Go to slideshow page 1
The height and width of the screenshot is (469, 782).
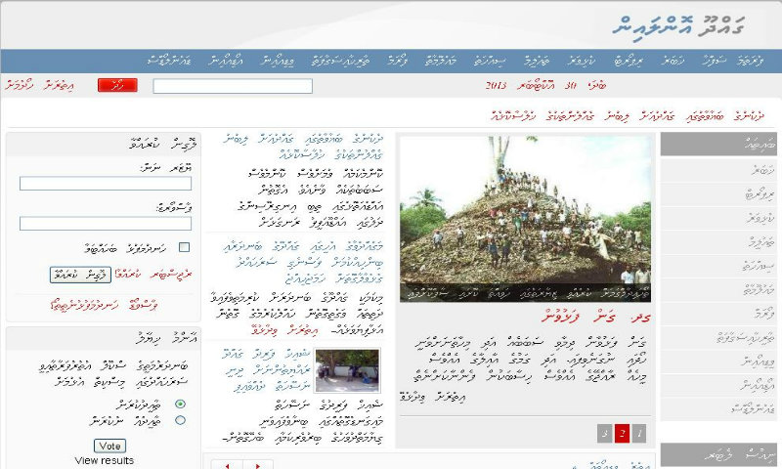[x=639, y=434]
